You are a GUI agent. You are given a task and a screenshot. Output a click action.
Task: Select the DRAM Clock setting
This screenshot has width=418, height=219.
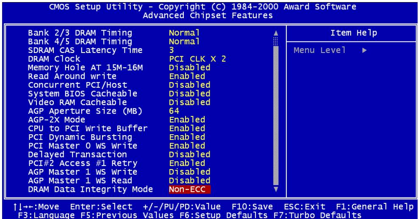tap(54, 59)
